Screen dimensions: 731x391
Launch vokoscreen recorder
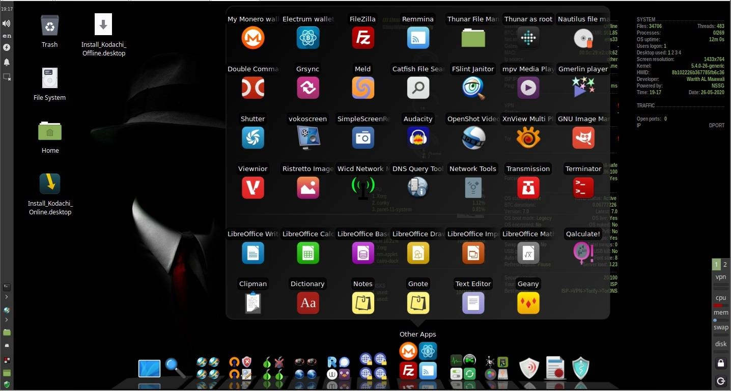(x=308, y=137)
